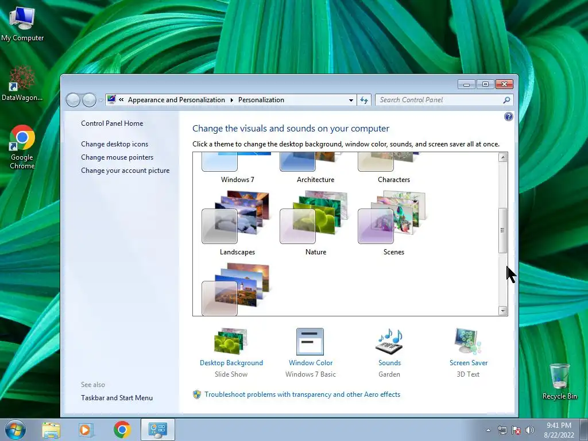The height and width of the screenshot is (441, 588).
Task: Select the Architecture theme
Action: (x=315, y=168)
